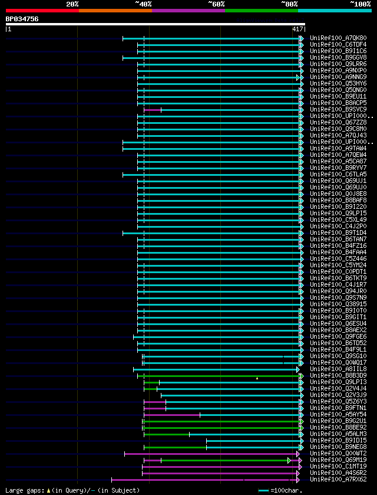Click the UniRef100_C6TLA5 label
The width and height of the screenshot is (377, 495).
point(338,175)
